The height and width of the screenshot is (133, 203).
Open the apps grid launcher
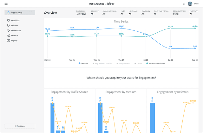click(184, 4)
